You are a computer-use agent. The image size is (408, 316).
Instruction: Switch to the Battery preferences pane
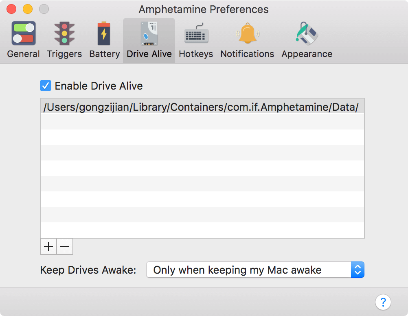(x=104, y=40)
